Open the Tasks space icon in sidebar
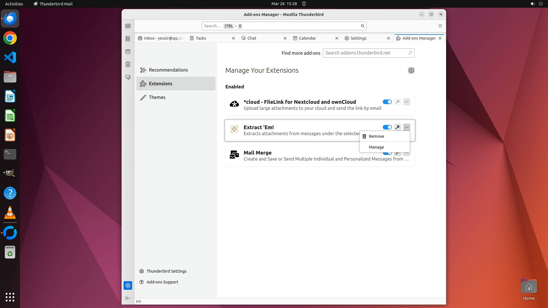548x308 pixels. (128, 64)
